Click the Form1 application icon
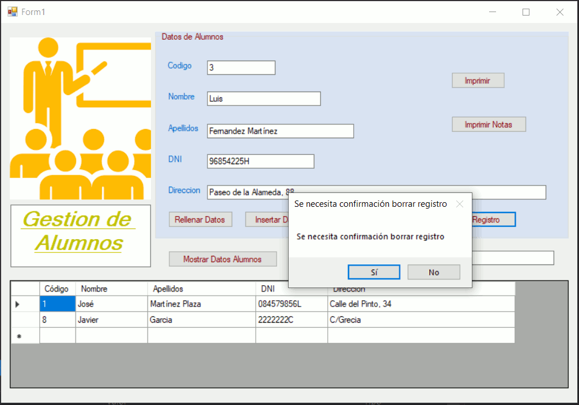The width and height of the screenshot is (579, 405). [x=13, y=12]
